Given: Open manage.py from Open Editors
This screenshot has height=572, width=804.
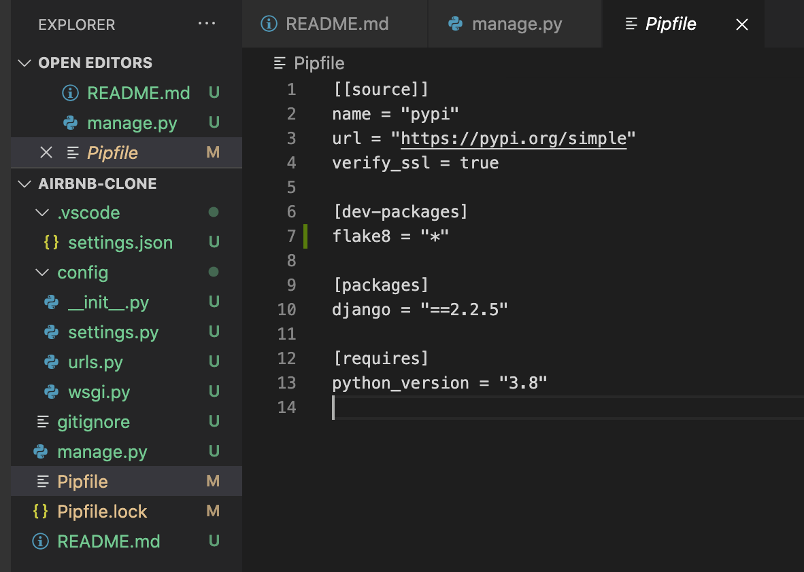Looking at the screenshot, I should (126, 123).
